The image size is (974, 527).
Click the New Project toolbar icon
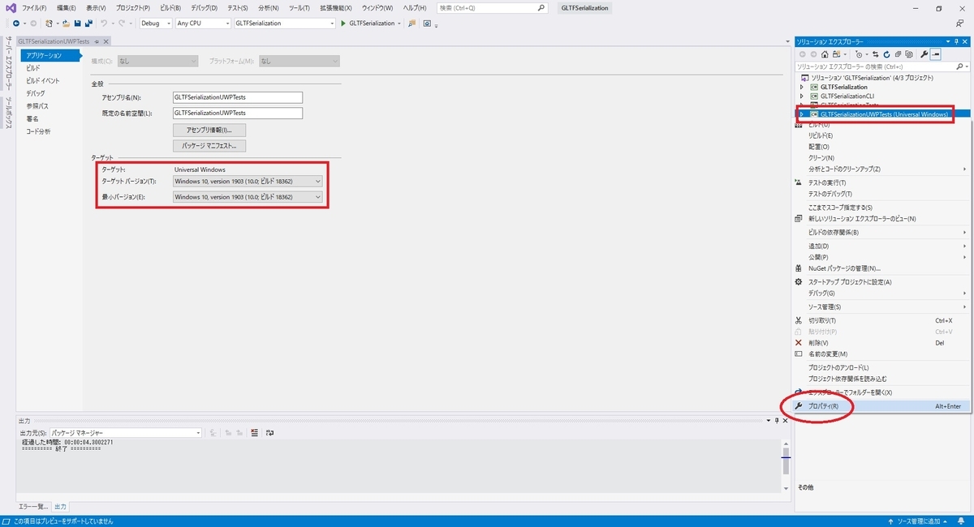50,24
